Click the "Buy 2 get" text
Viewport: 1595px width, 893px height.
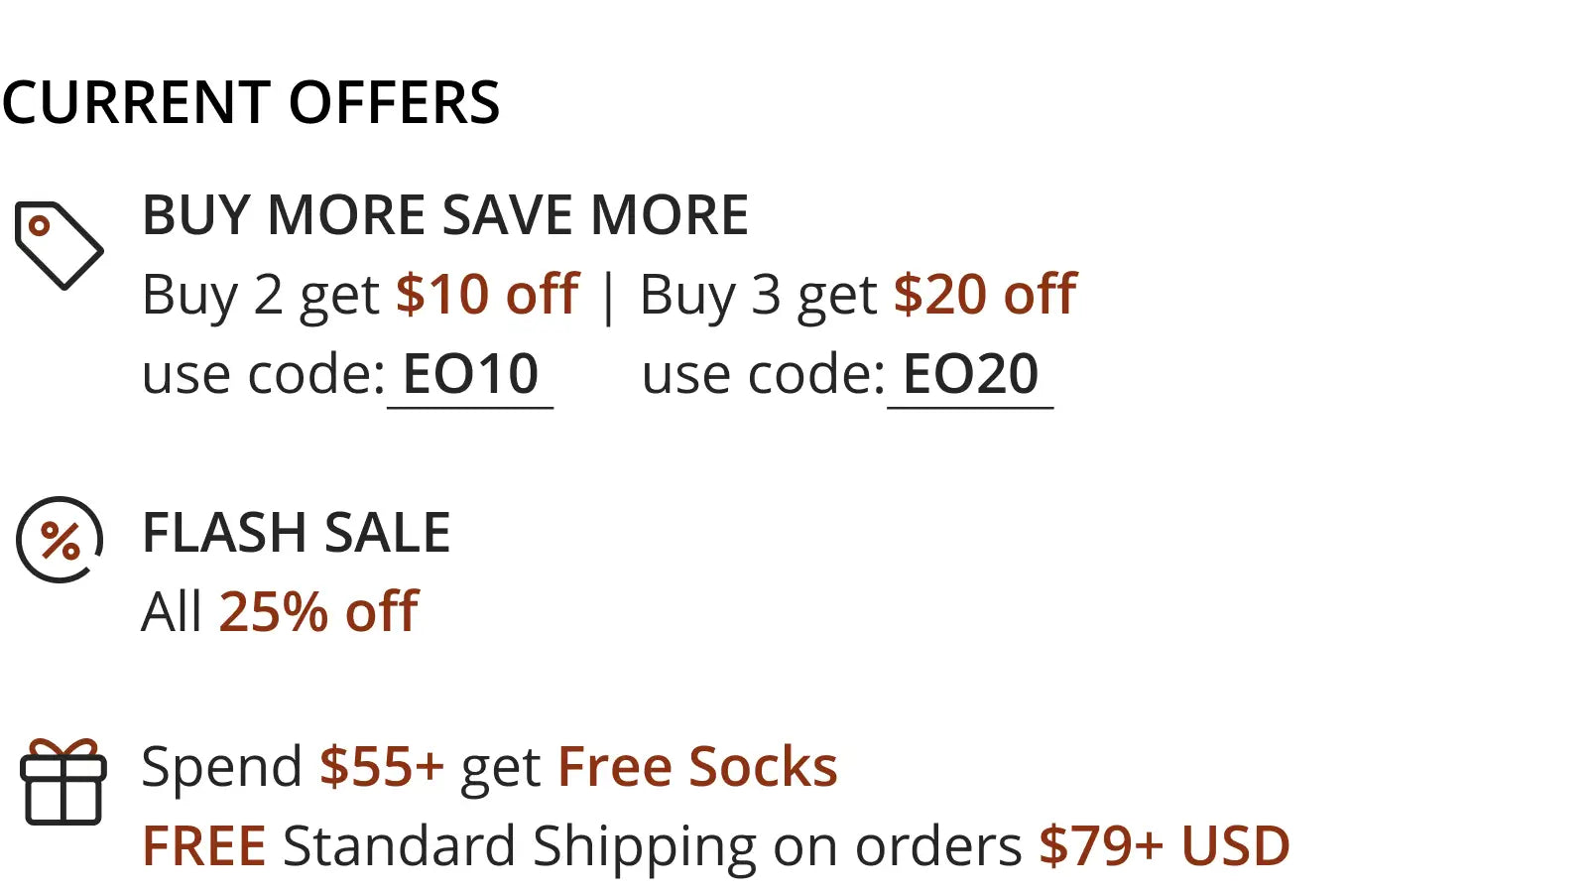pos(260,295)
